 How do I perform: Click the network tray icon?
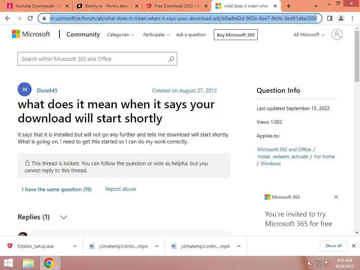pos(319,263)
